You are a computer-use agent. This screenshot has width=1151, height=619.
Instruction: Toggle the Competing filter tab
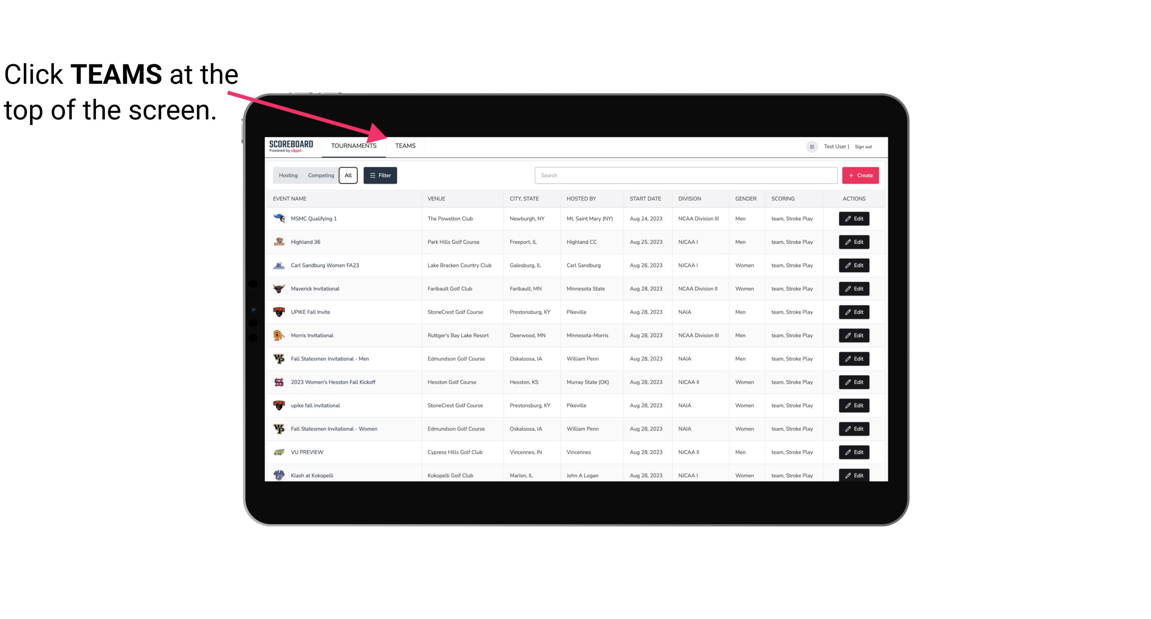coord(320,176)
